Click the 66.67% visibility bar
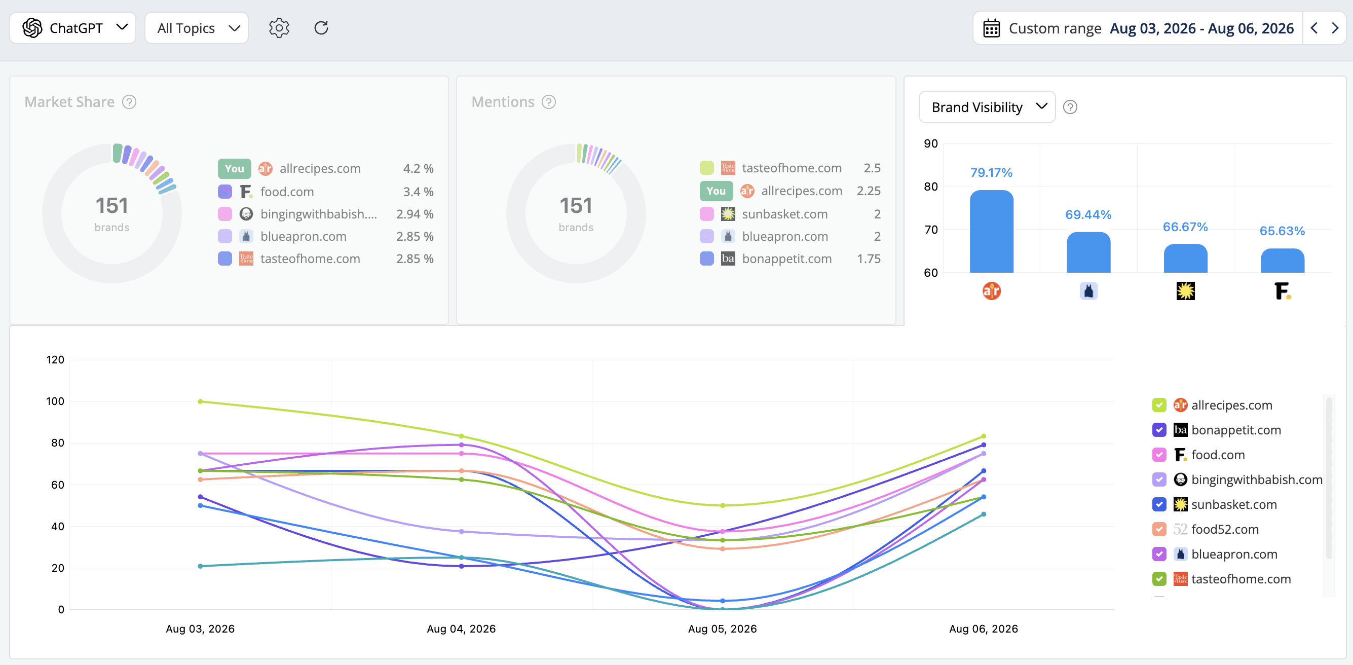Screen dimensions: 1353x665 (1185, 258)
